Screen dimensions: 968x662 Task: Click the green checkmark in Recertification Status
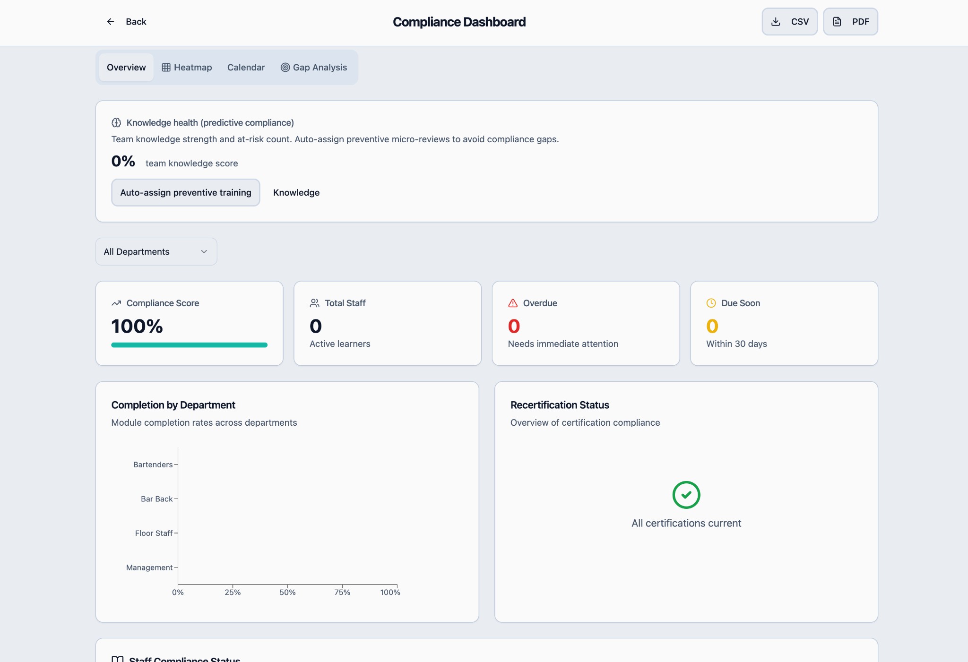[686, 495]
